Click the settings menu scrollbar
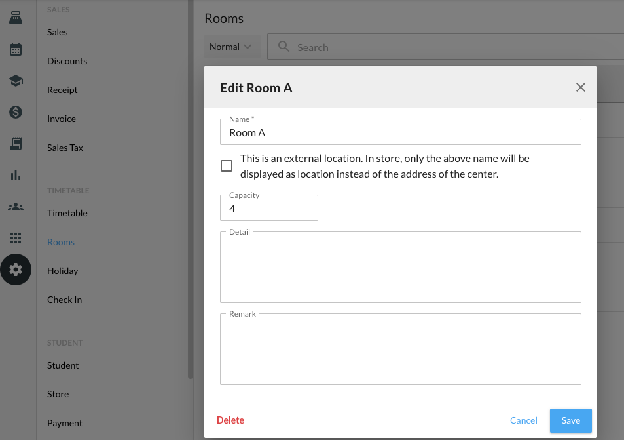 click(191, 190)
